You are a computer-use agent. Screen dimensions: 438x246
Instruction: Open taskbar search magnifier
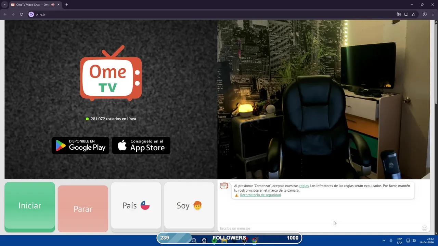tap(194, 241)
